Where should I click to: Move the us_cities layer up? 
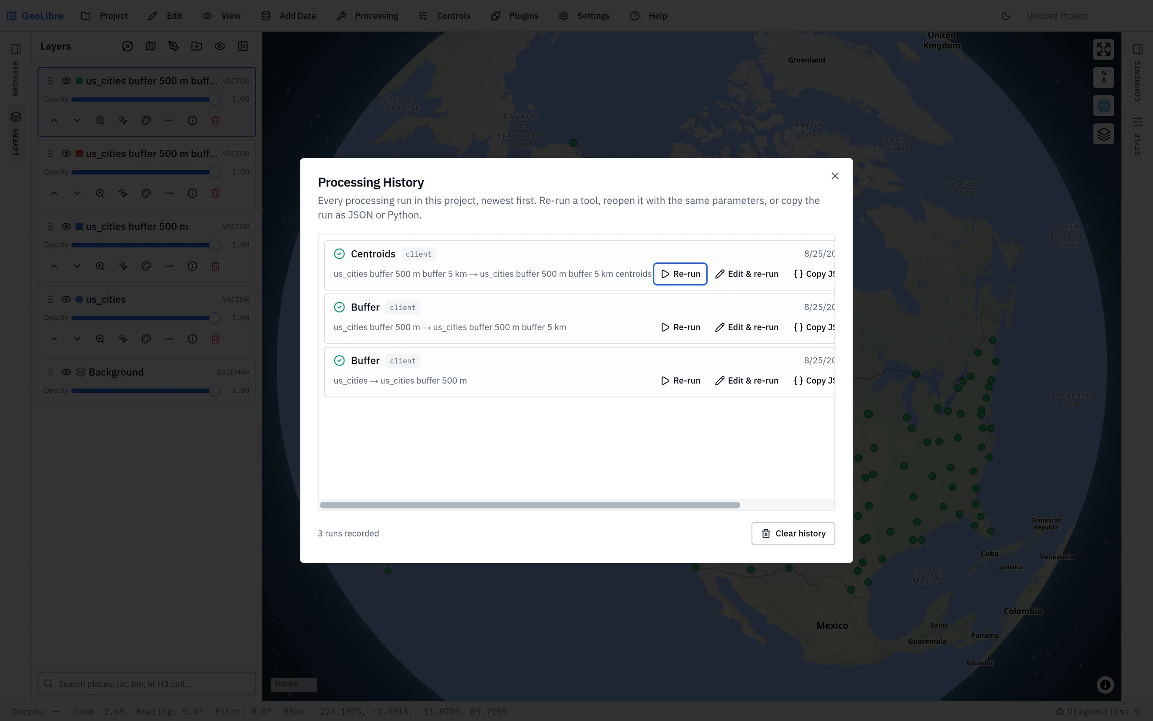coord(54,339)
